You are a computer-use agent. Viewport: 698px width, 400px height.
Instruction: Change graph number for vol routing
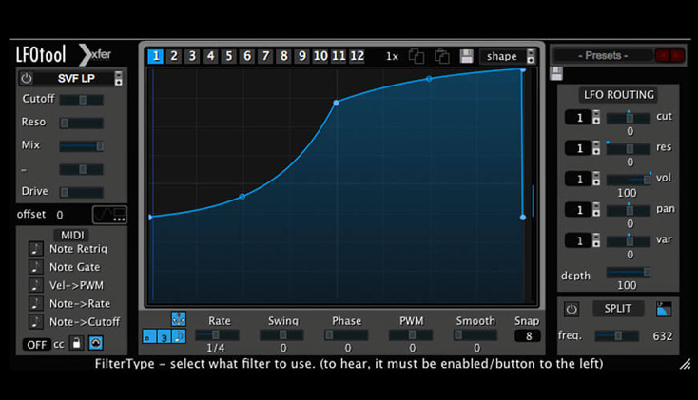tap(596, 179)
